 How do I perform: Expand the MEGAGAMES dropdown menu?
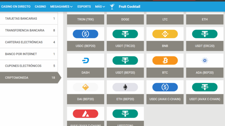(x=62, y=7)
